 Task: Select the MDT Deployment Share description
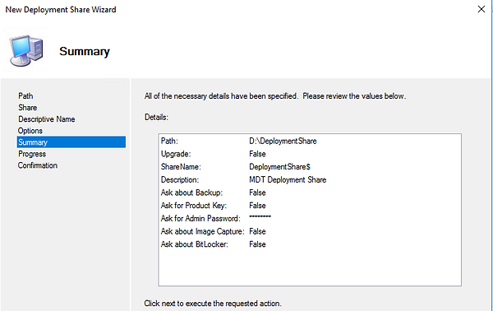point(288,179)
